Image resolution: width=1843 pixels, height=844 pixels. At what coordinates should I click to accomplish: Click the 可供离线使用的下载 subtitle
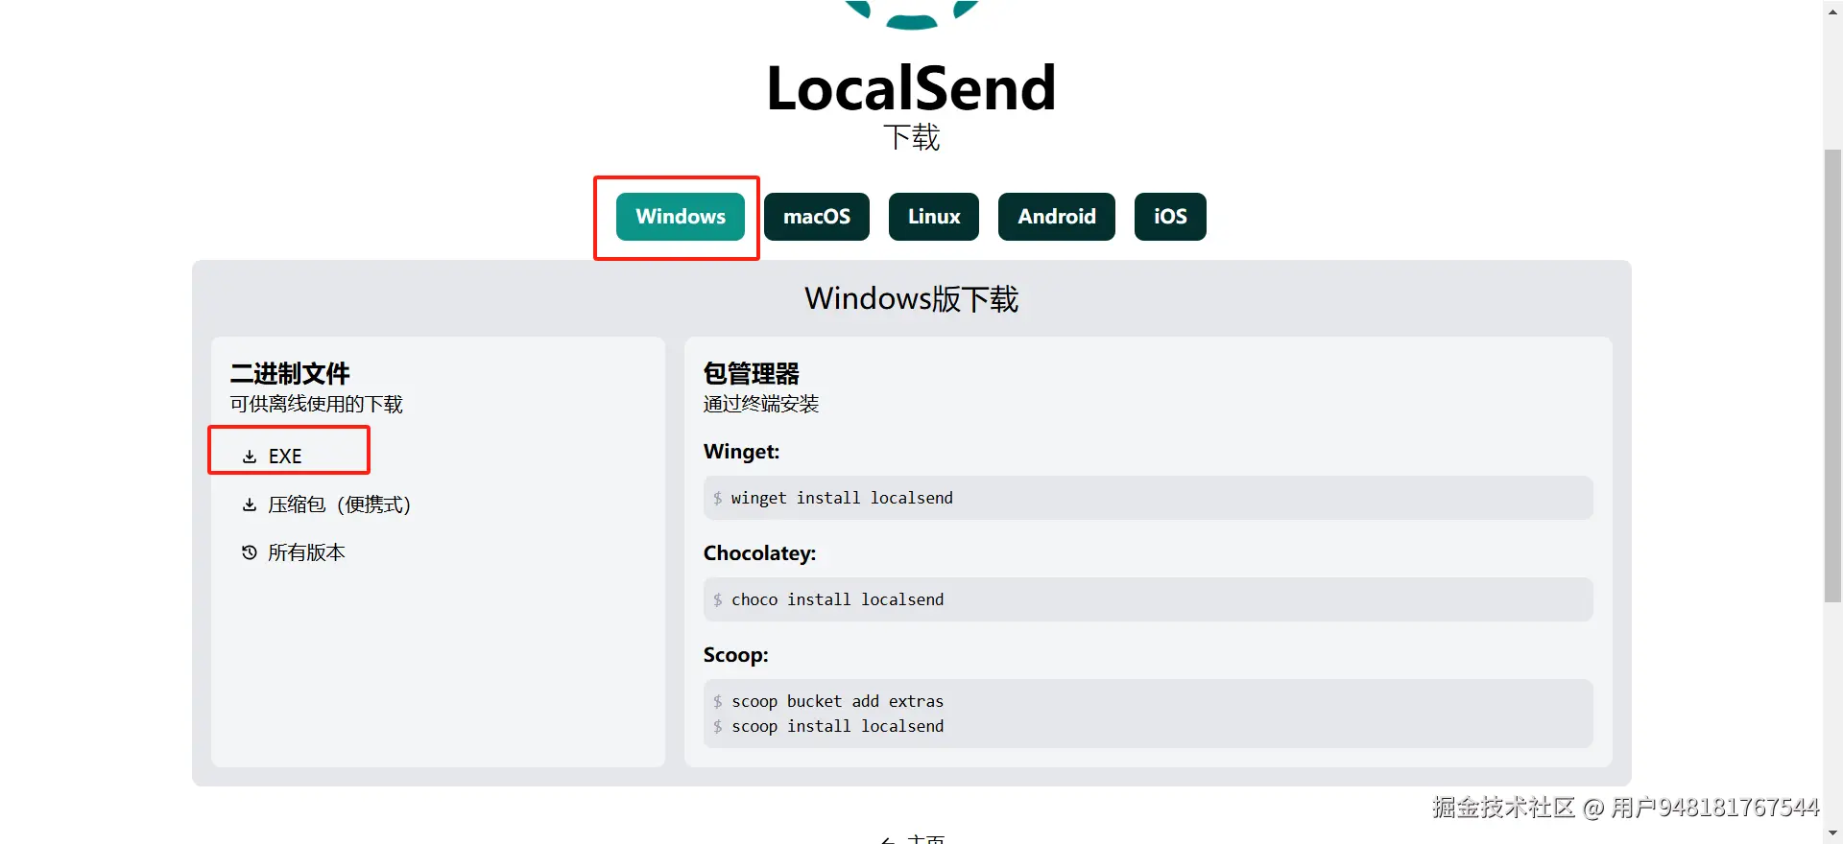pos(316,404)
